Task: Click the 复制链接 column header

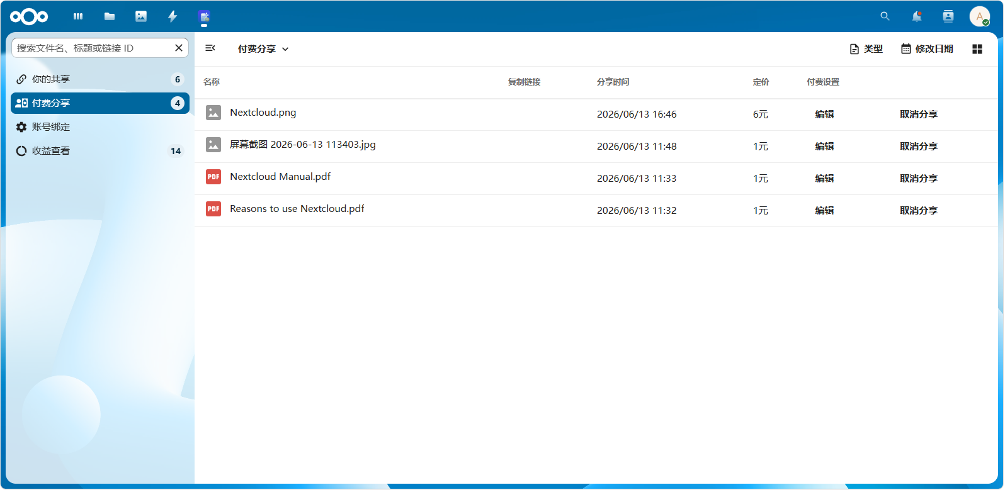Action: [524, 82]
